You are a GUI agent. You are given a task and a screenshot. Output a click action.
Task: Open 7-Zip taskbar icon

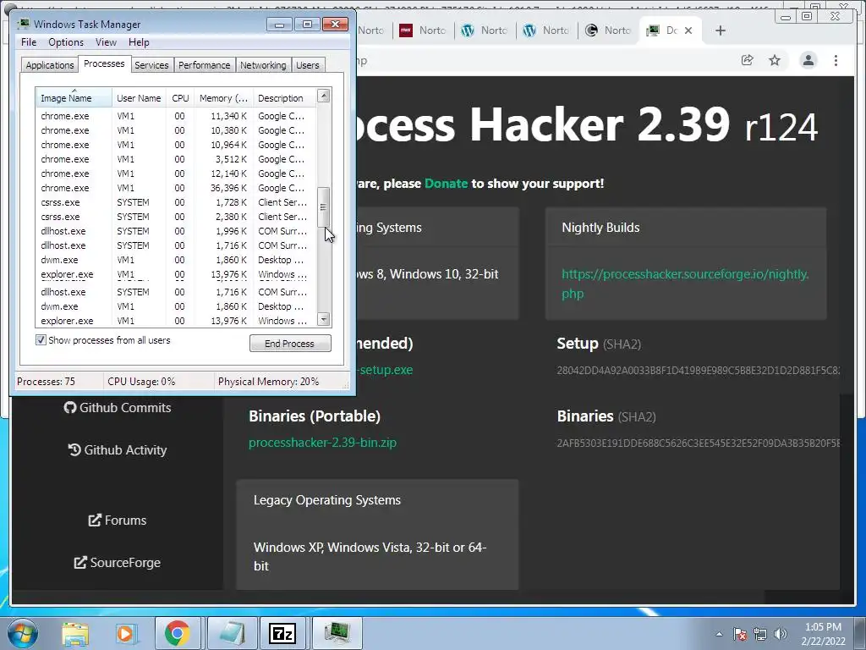[x=282, y=633]
